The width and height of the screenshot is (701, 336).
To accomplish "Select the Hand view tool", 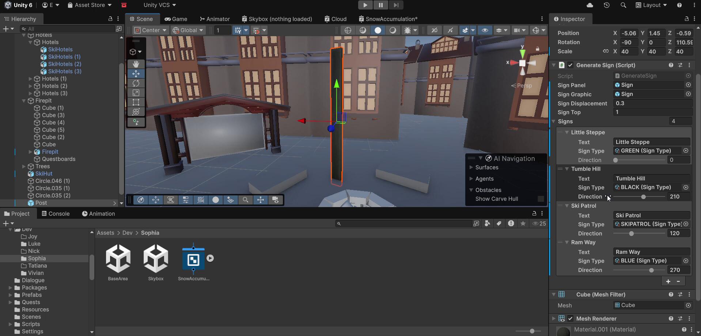I will pyautogui.click(x=136, y=64).
